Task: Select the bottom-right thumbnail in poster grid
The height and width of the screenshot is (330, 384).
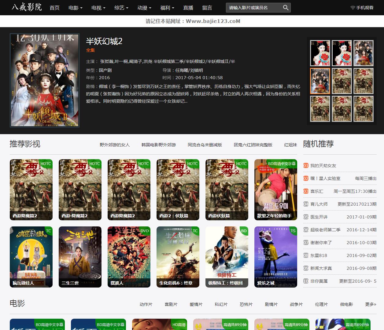Action: 364,109
